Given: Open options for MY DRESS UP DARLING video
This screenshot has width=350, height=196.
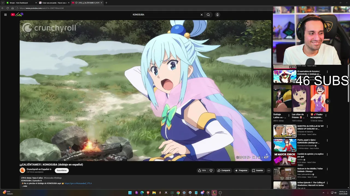Looking at the screenshot, I should (327, 127).
